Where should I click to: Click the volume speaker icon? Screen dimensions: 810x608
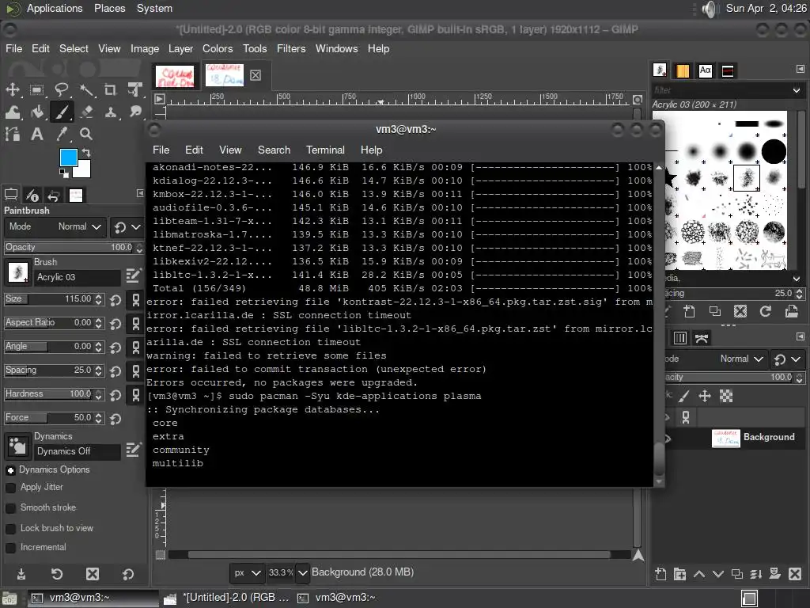coord(710,9)
